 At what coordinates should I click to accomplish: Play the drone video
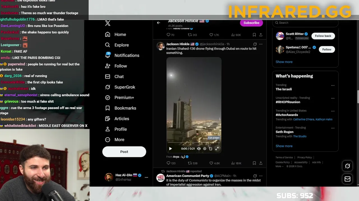[x=170, y=149]
